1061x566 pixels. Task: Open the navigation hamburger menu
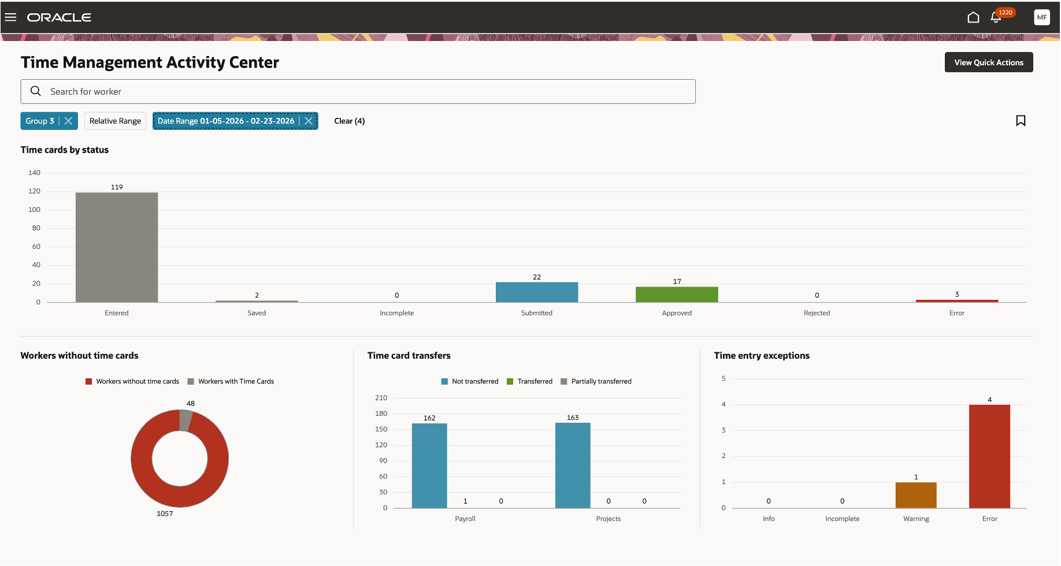[x=10, y=17]
